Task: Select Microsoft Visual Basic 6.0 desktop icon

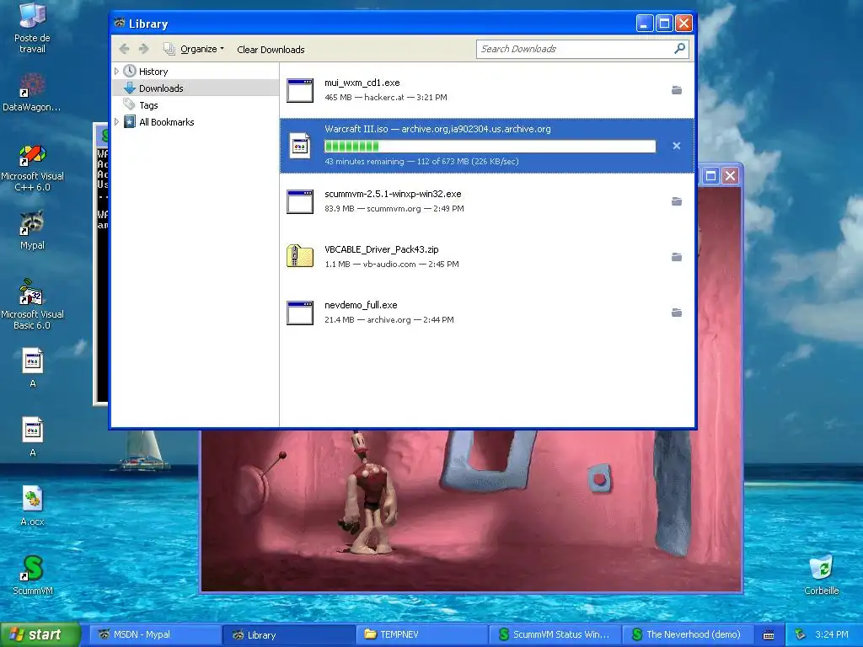Action: coord(32,305)
